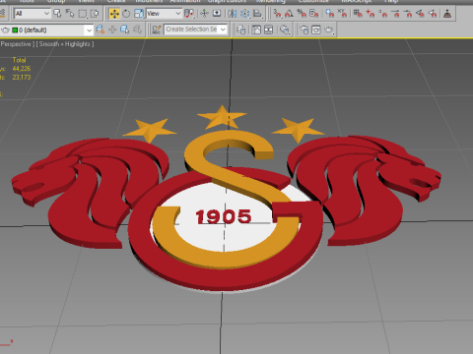Click the stacked-layers page icon before frame icons
Screen dimensions: 473x354
[240, 29]
